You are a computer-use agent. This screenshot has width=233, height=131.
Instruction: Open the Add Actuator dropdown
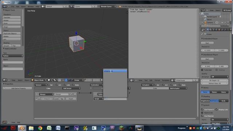coord(178,88)
